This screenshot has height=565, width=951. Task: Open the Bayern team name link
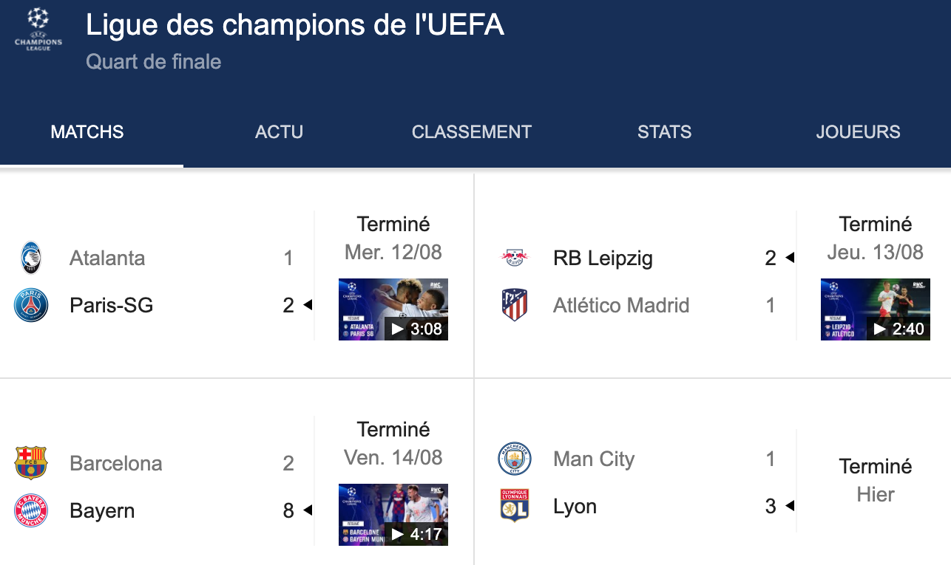[x=102, y=510]
